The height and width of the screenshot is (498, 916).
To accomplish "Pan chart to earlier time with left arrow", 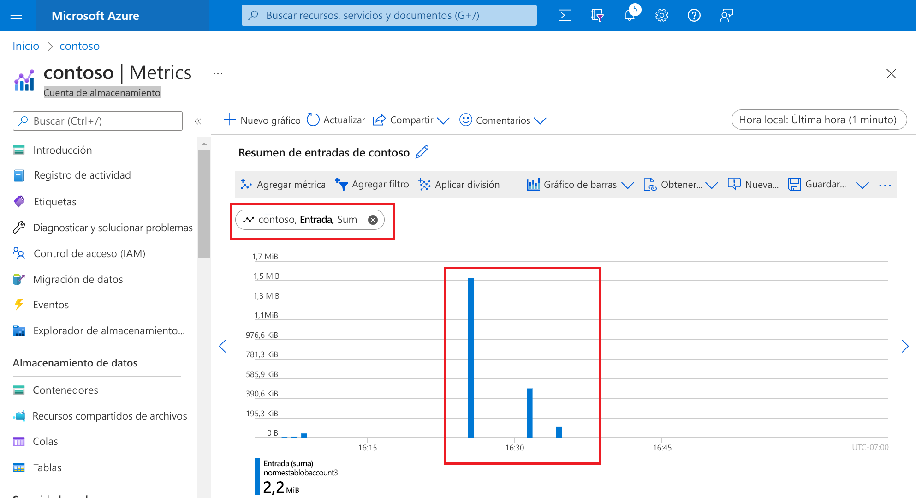I will (223, 346).
